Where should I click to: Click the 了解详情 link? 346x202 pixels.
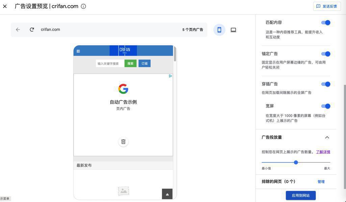tap(323, 152)
